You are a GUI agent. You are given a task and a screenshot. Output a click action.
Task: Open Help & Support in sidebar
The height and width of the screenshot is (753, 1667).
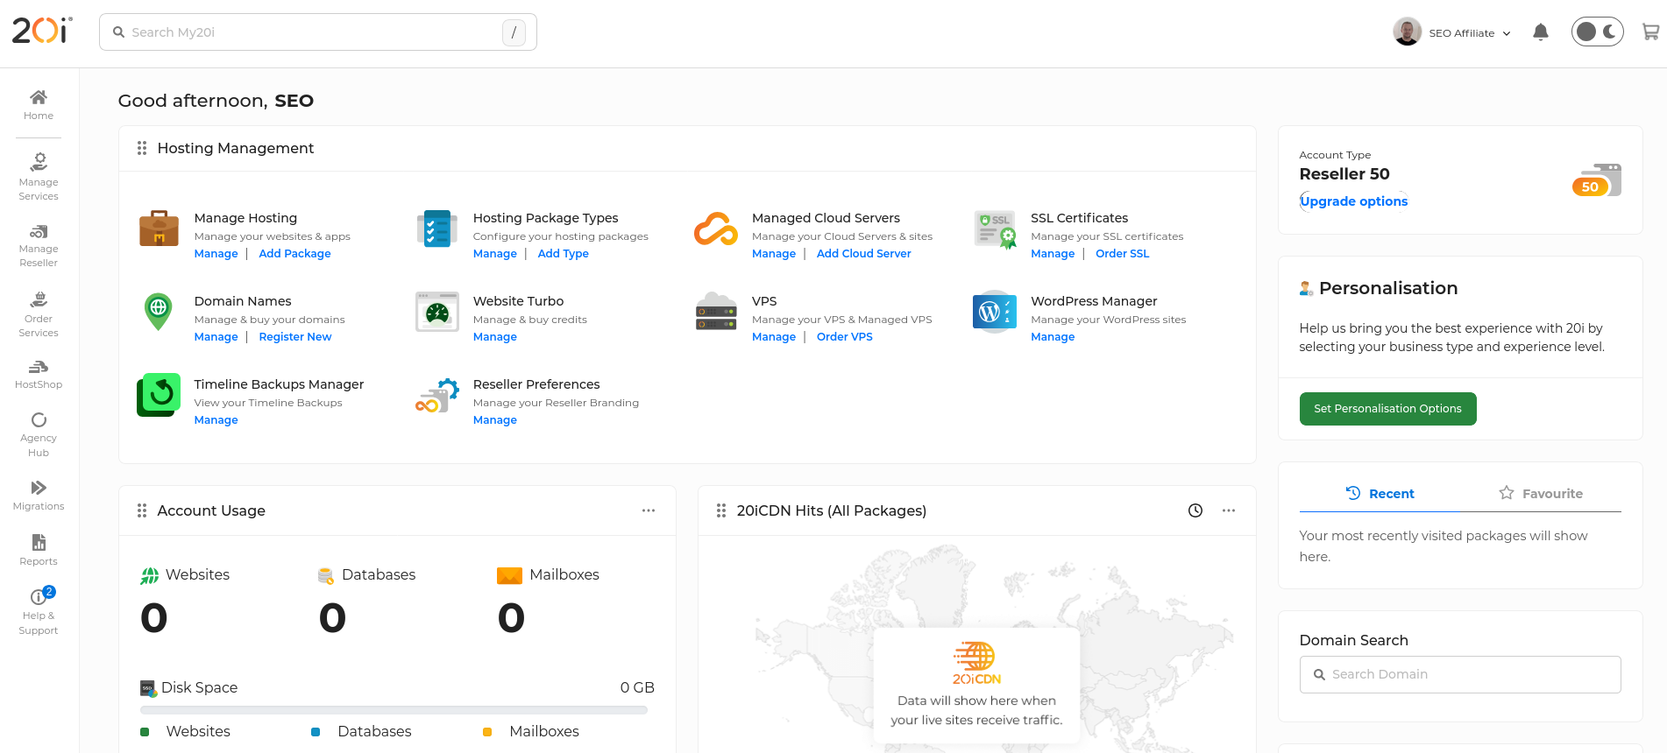[39, 611]
